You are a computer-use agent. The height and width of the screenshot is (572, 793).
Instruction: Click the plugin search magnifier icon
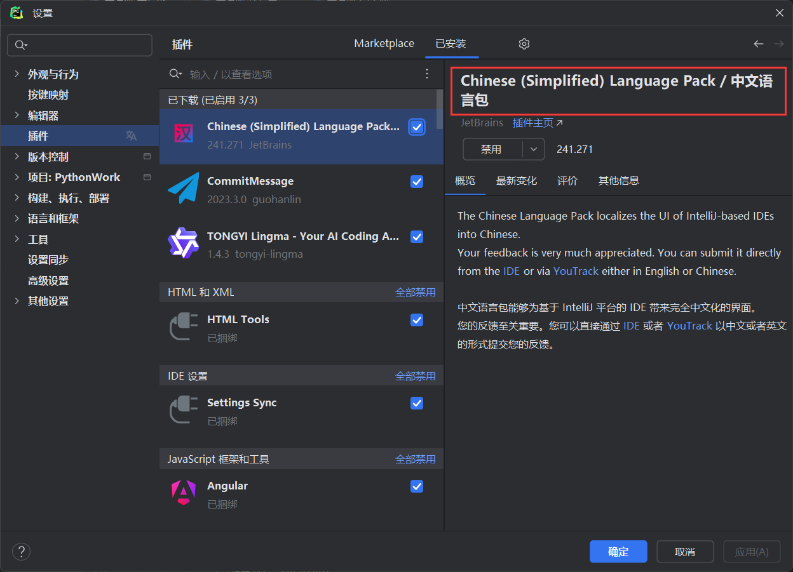coord(175,74)
